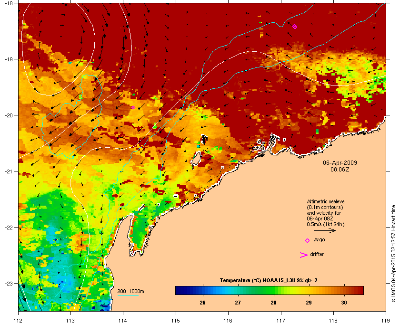Click the -19 latitude axis label
This screenshot has width=400, height=323.
pos(10,59)
